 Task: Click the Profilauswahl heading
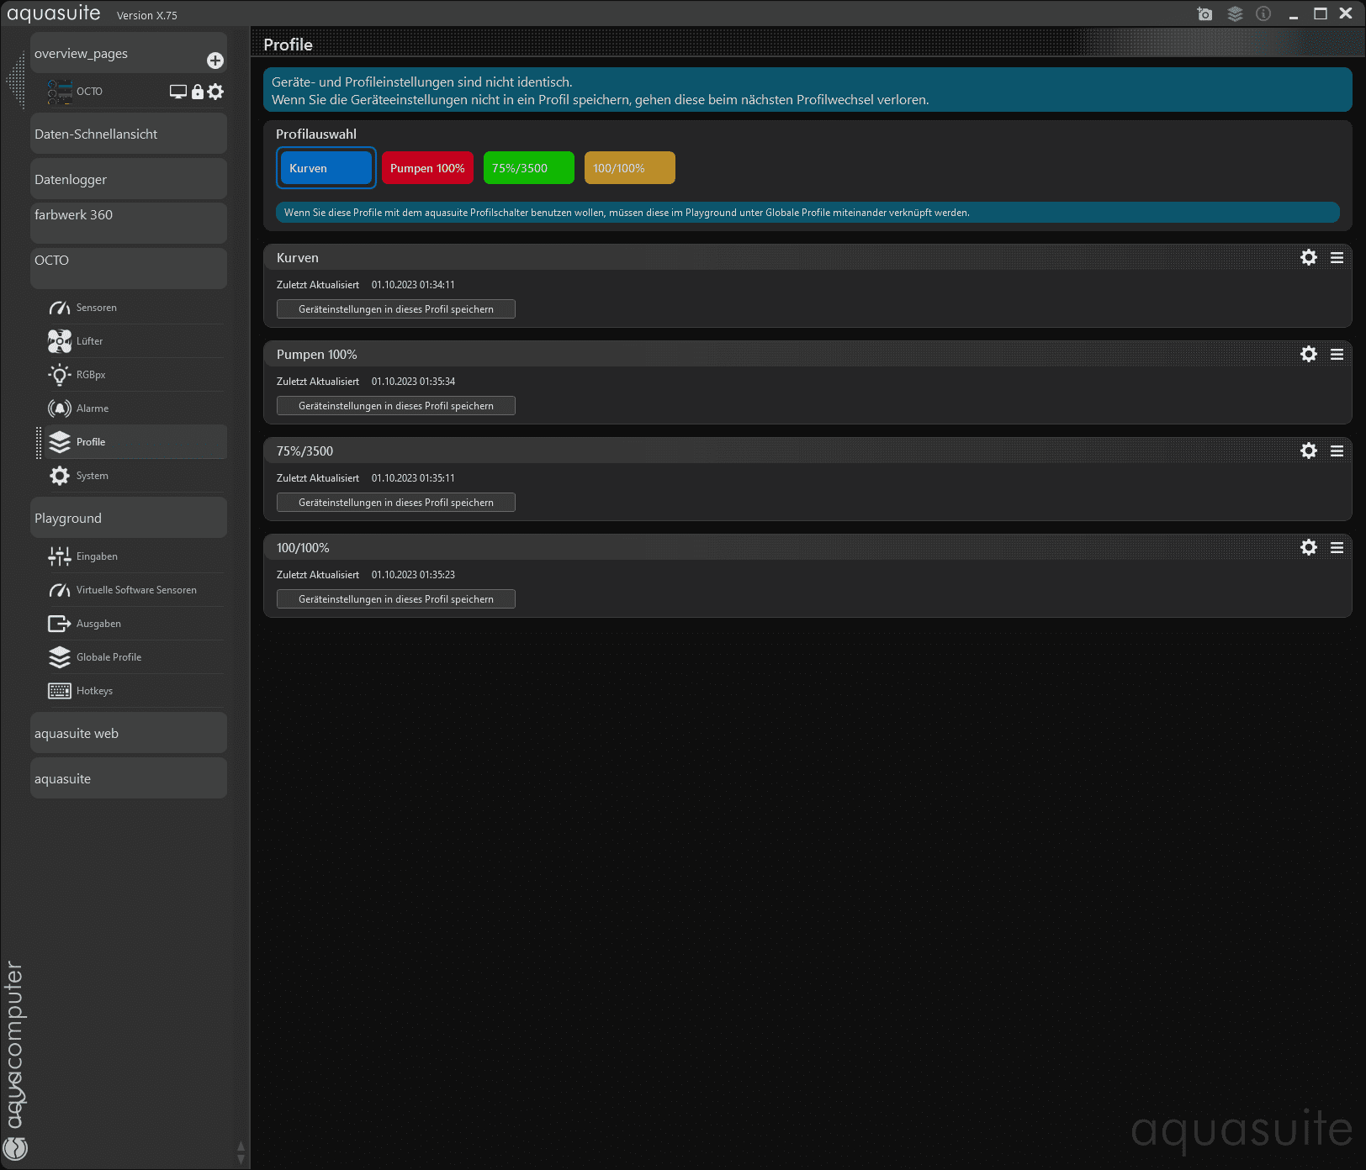click(x=316, y=134)
